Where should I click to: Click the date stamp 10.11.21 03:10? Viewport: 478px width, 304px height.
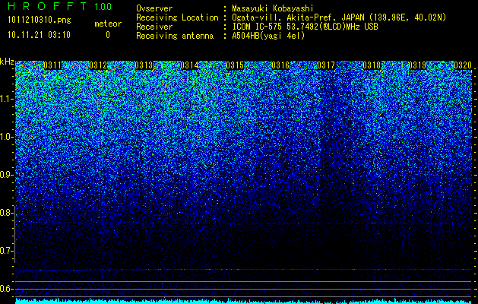pos(40,35)
